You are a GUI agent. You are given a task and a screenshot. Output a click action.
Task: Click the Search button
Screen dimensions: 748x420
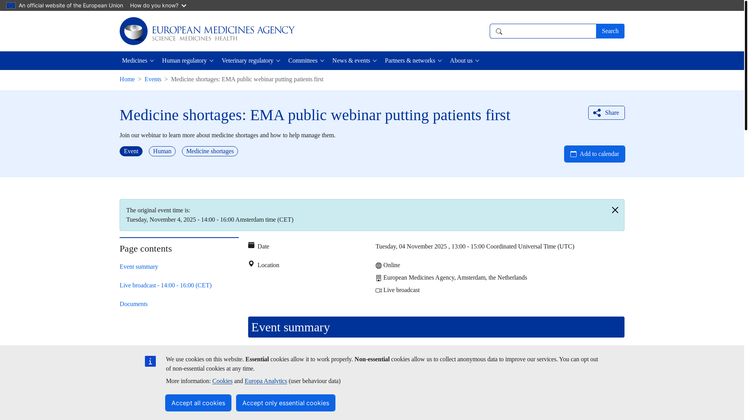pyautogui.click(x=610, y=31)
